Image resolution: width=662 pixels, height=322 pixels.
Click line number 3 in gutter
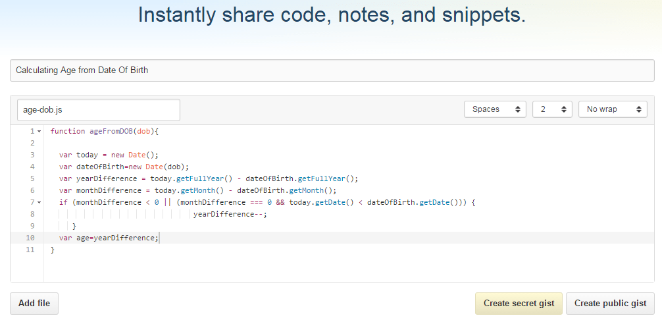32,155
